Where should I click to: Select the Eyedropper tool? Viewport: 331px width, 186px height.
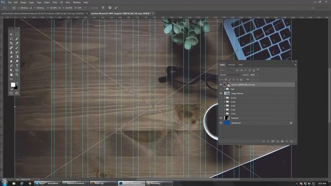17,43
